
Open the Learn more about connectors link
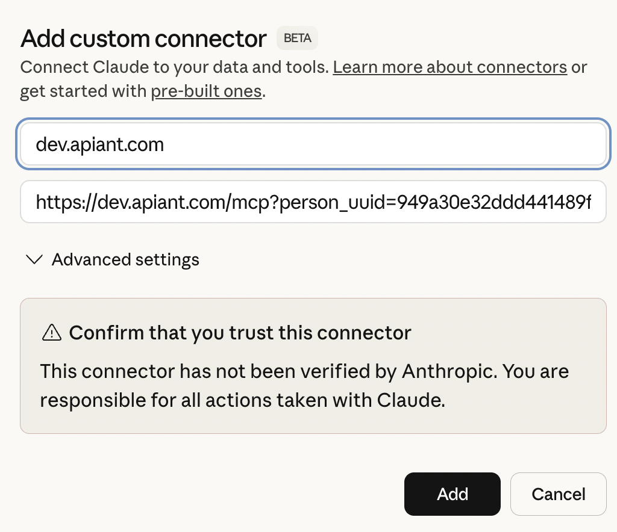[x=449, y=67]
